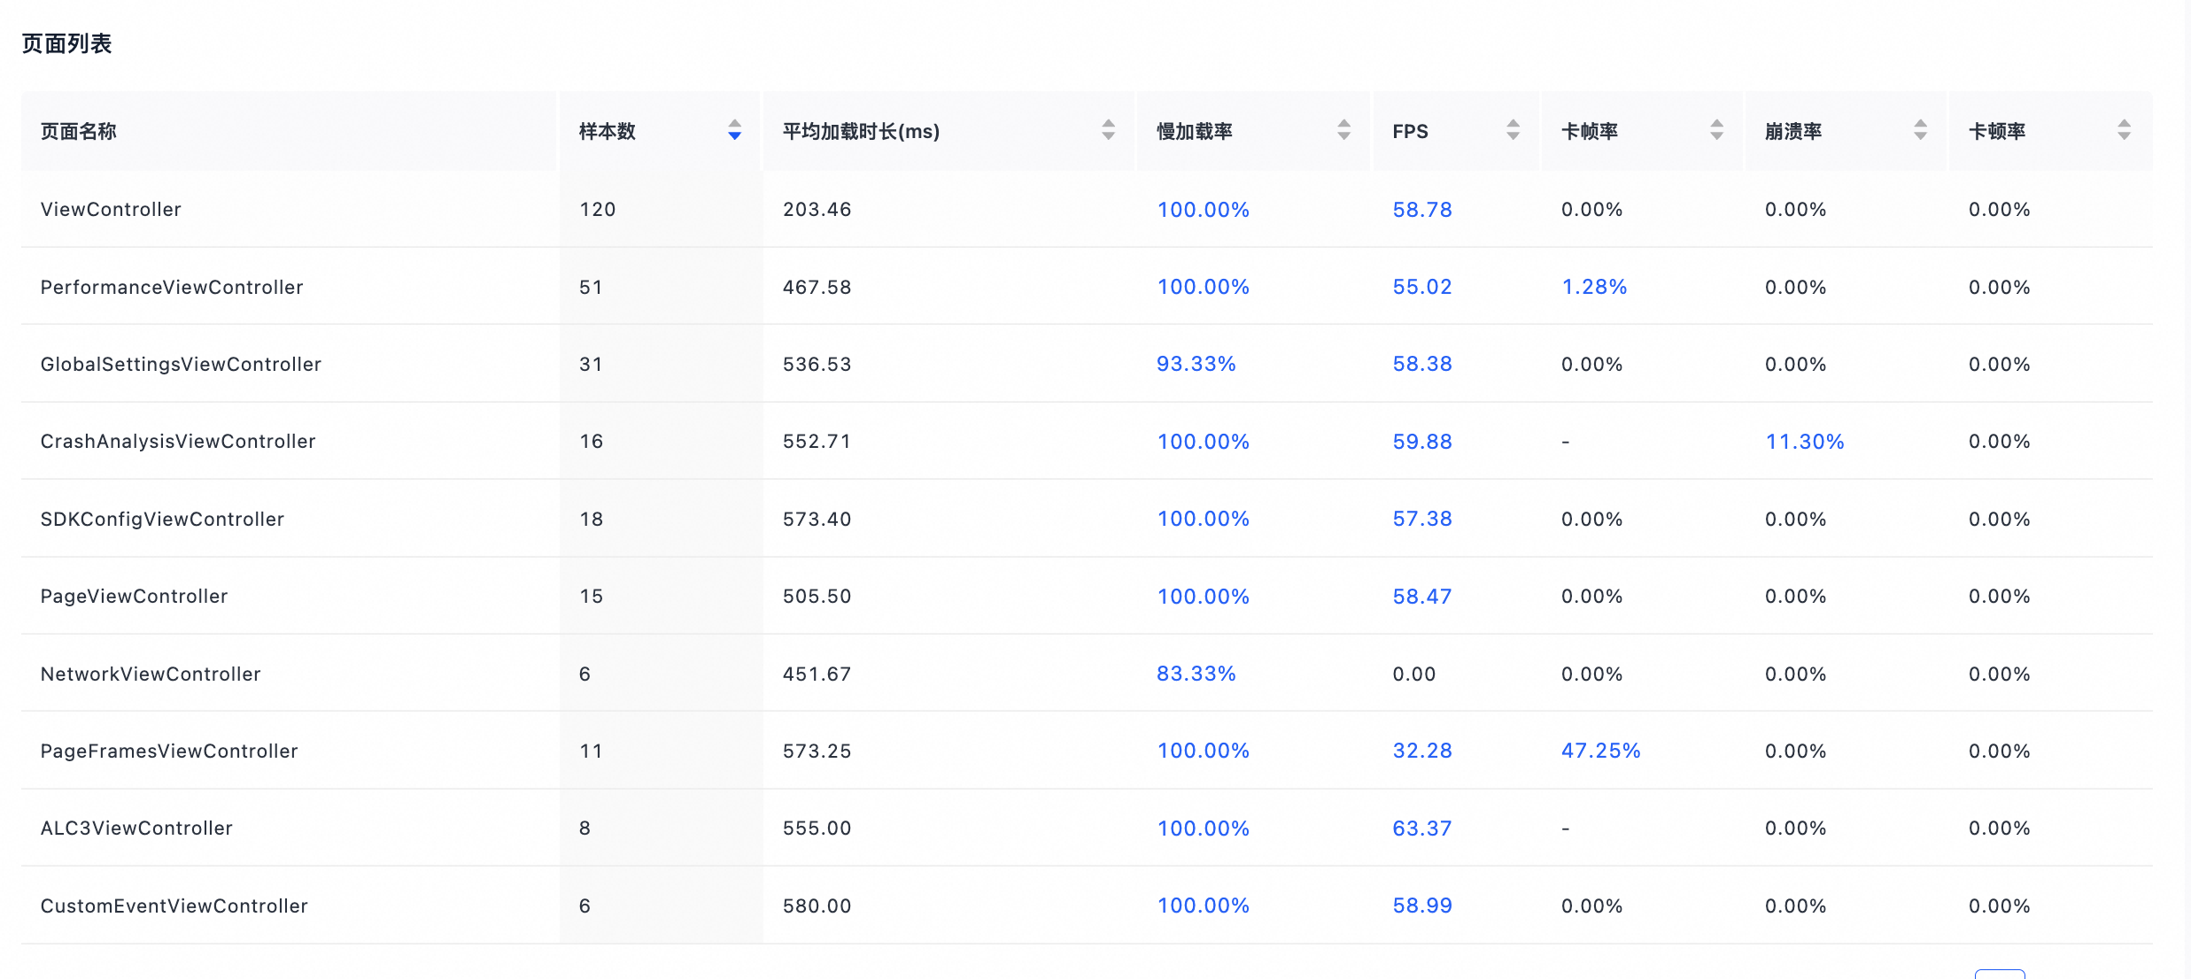The width and height of the screenshot is (2191, 979).
Task: Open CrashAnalysisViewController 100.00% slow-load link
Action: pos(1203,442)
